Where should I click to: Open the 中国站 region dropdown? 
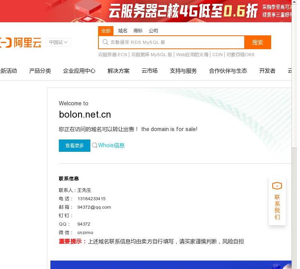58,42
